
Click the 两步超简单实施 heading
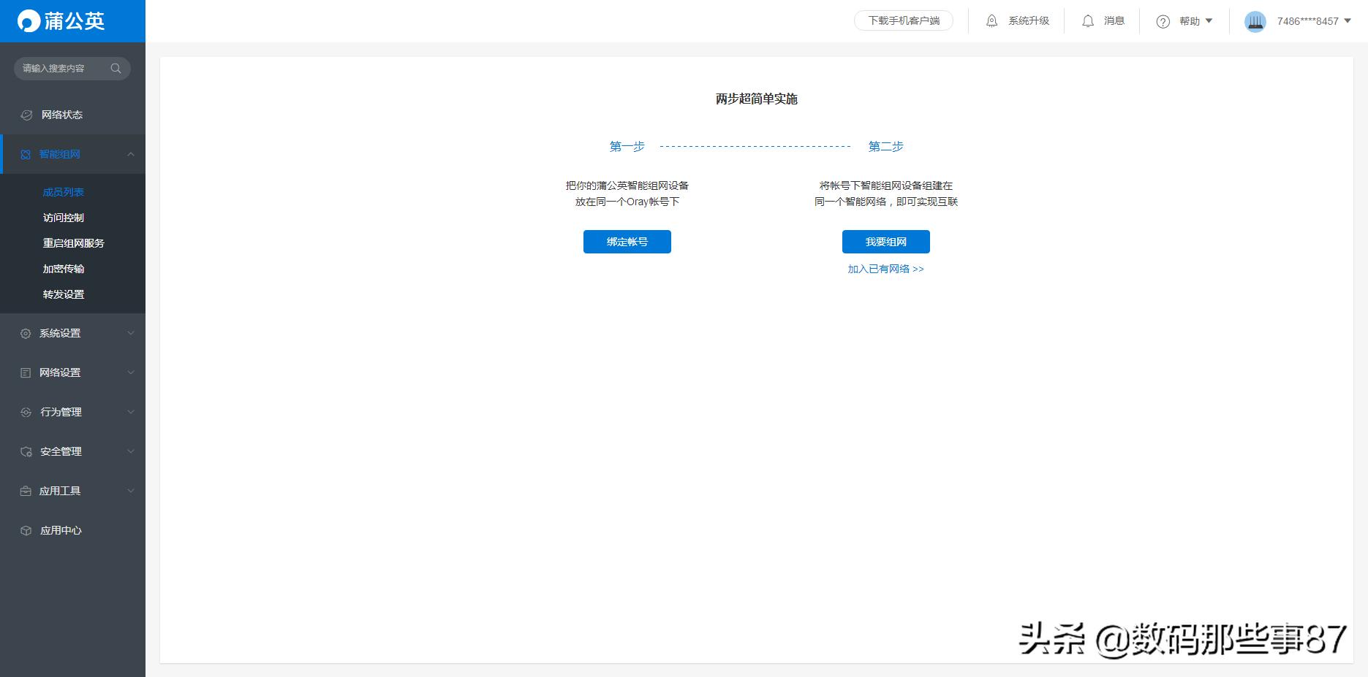pos(757,99)
